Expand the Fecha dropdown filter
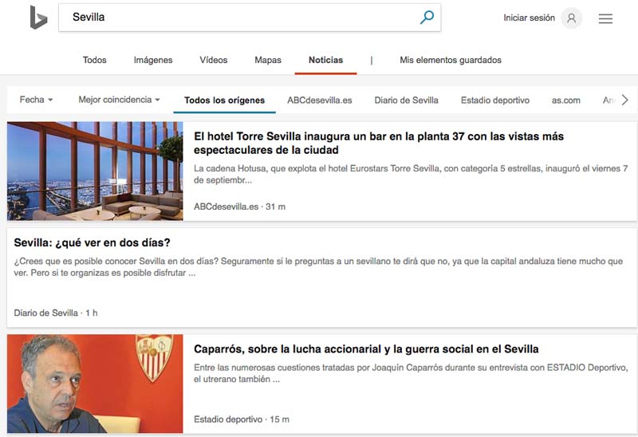638x437 pixels. pos(36,99)
